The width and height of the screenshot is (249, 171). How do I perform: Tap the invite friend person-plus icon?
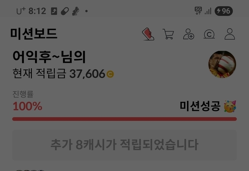point(189,34)
